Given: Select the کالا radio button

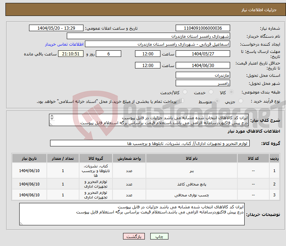Looking at the screenshot, I should [231, 92].
